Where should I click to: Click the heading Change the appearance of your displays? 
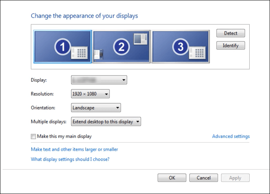click(x=84, y=16)
